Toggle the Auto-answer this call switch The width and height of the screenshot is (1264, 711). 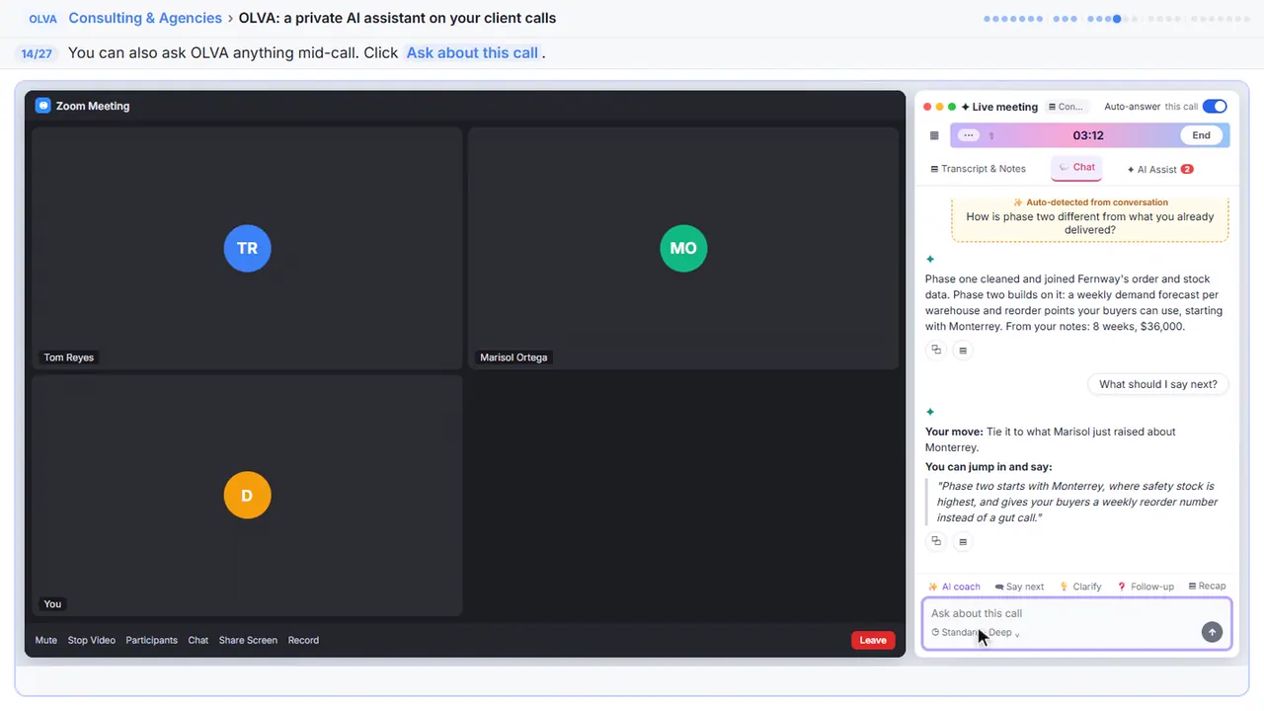click(1215, 107)
